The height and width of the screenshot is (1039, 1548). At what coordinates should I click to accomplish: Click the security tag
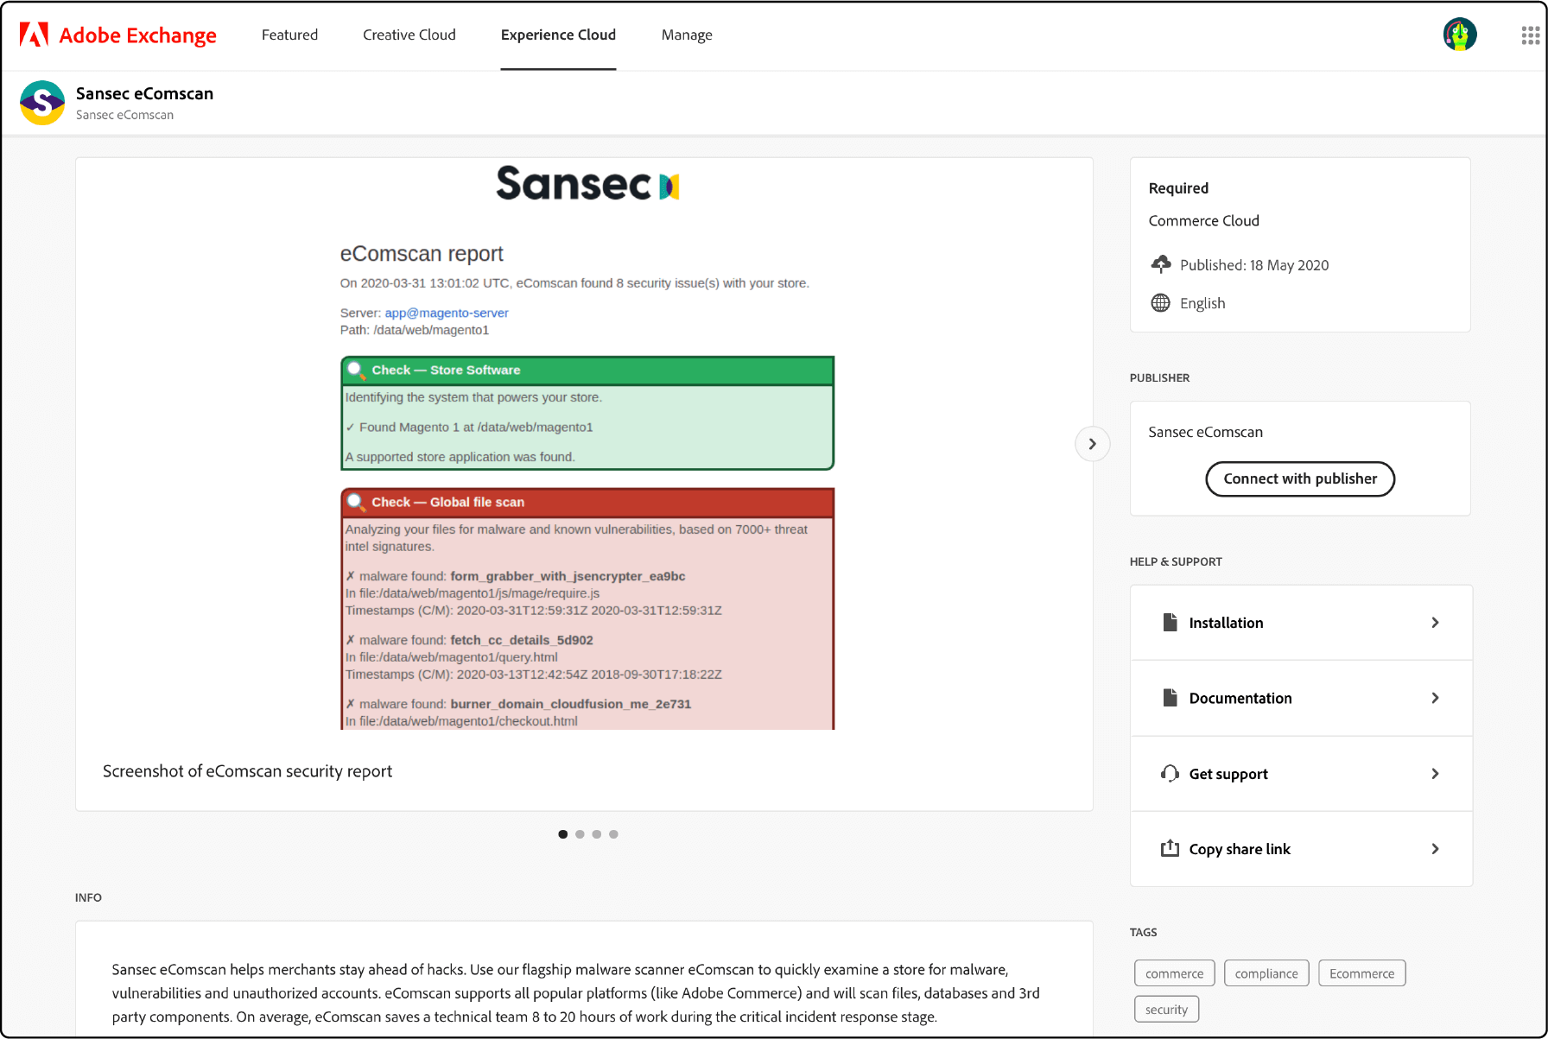coord(1166,1010)
